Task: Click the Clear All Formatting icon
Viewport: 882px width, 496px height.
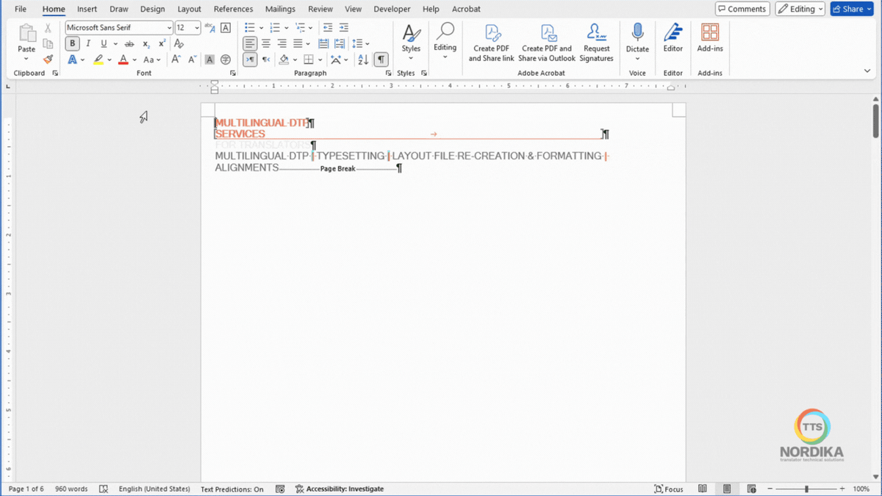Action: tap(179, 44)
